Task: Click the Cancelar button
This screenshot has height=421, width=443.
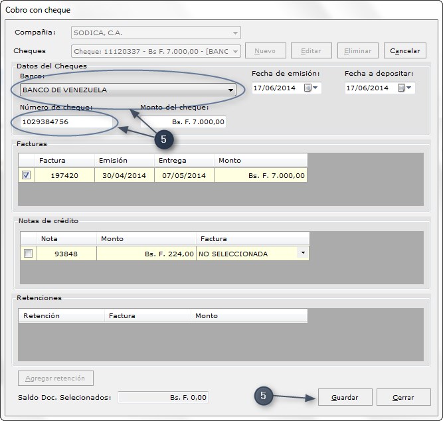Action: coord(405,51)
